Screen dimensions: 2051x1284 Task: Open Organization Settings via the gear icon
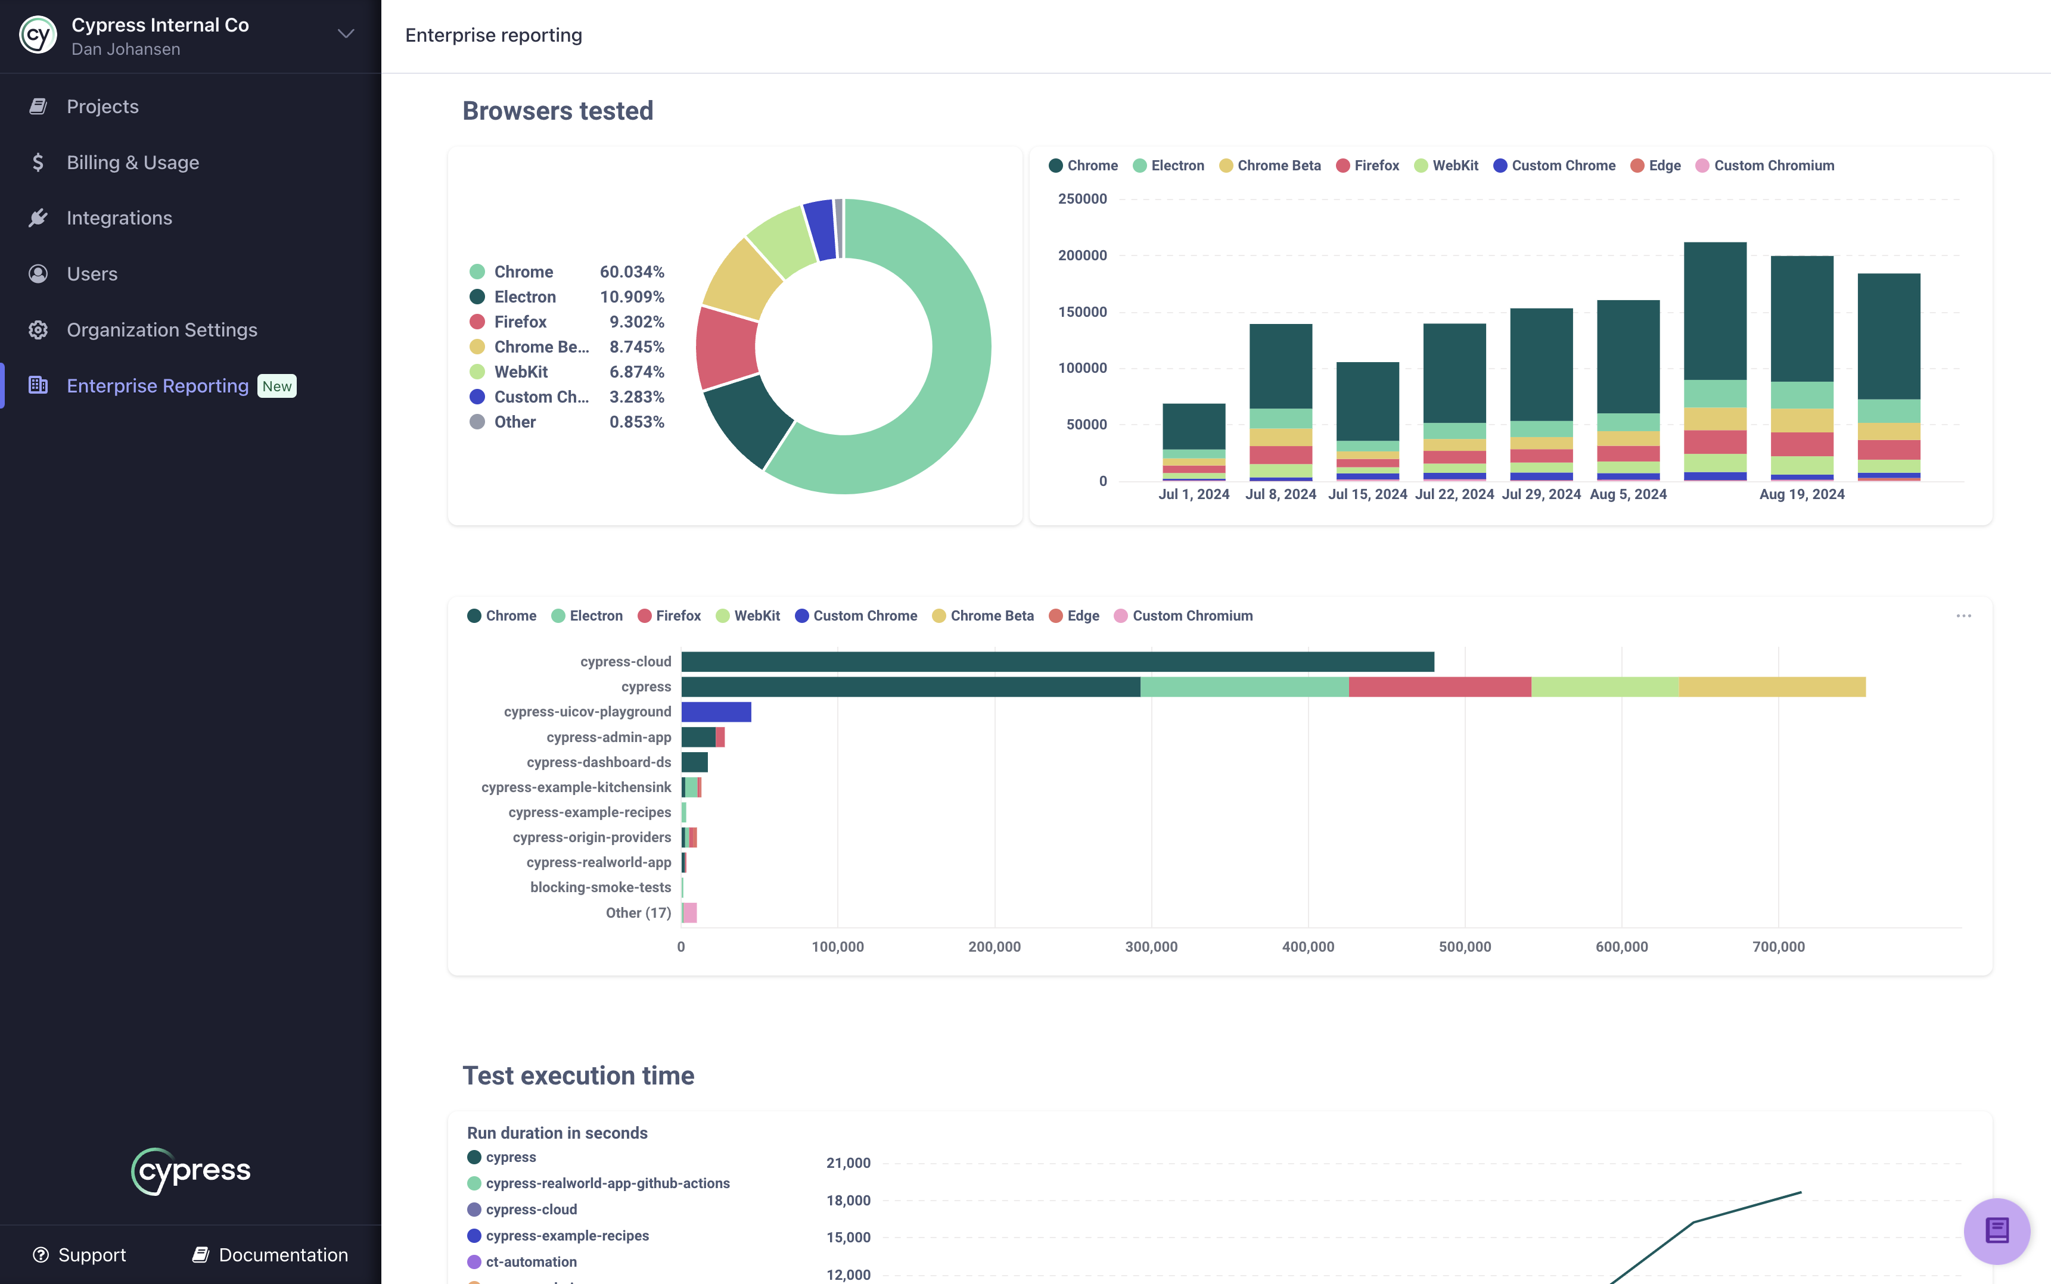point(39,329)
